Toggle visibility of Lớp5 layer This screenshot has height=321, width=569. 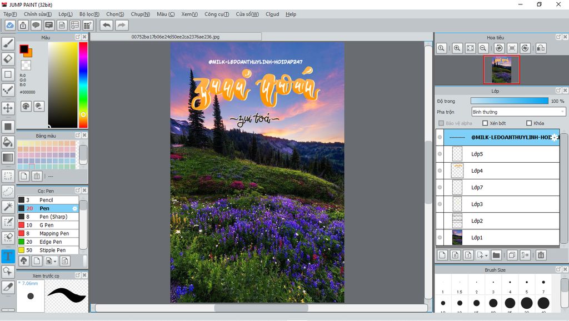point(440,154)
